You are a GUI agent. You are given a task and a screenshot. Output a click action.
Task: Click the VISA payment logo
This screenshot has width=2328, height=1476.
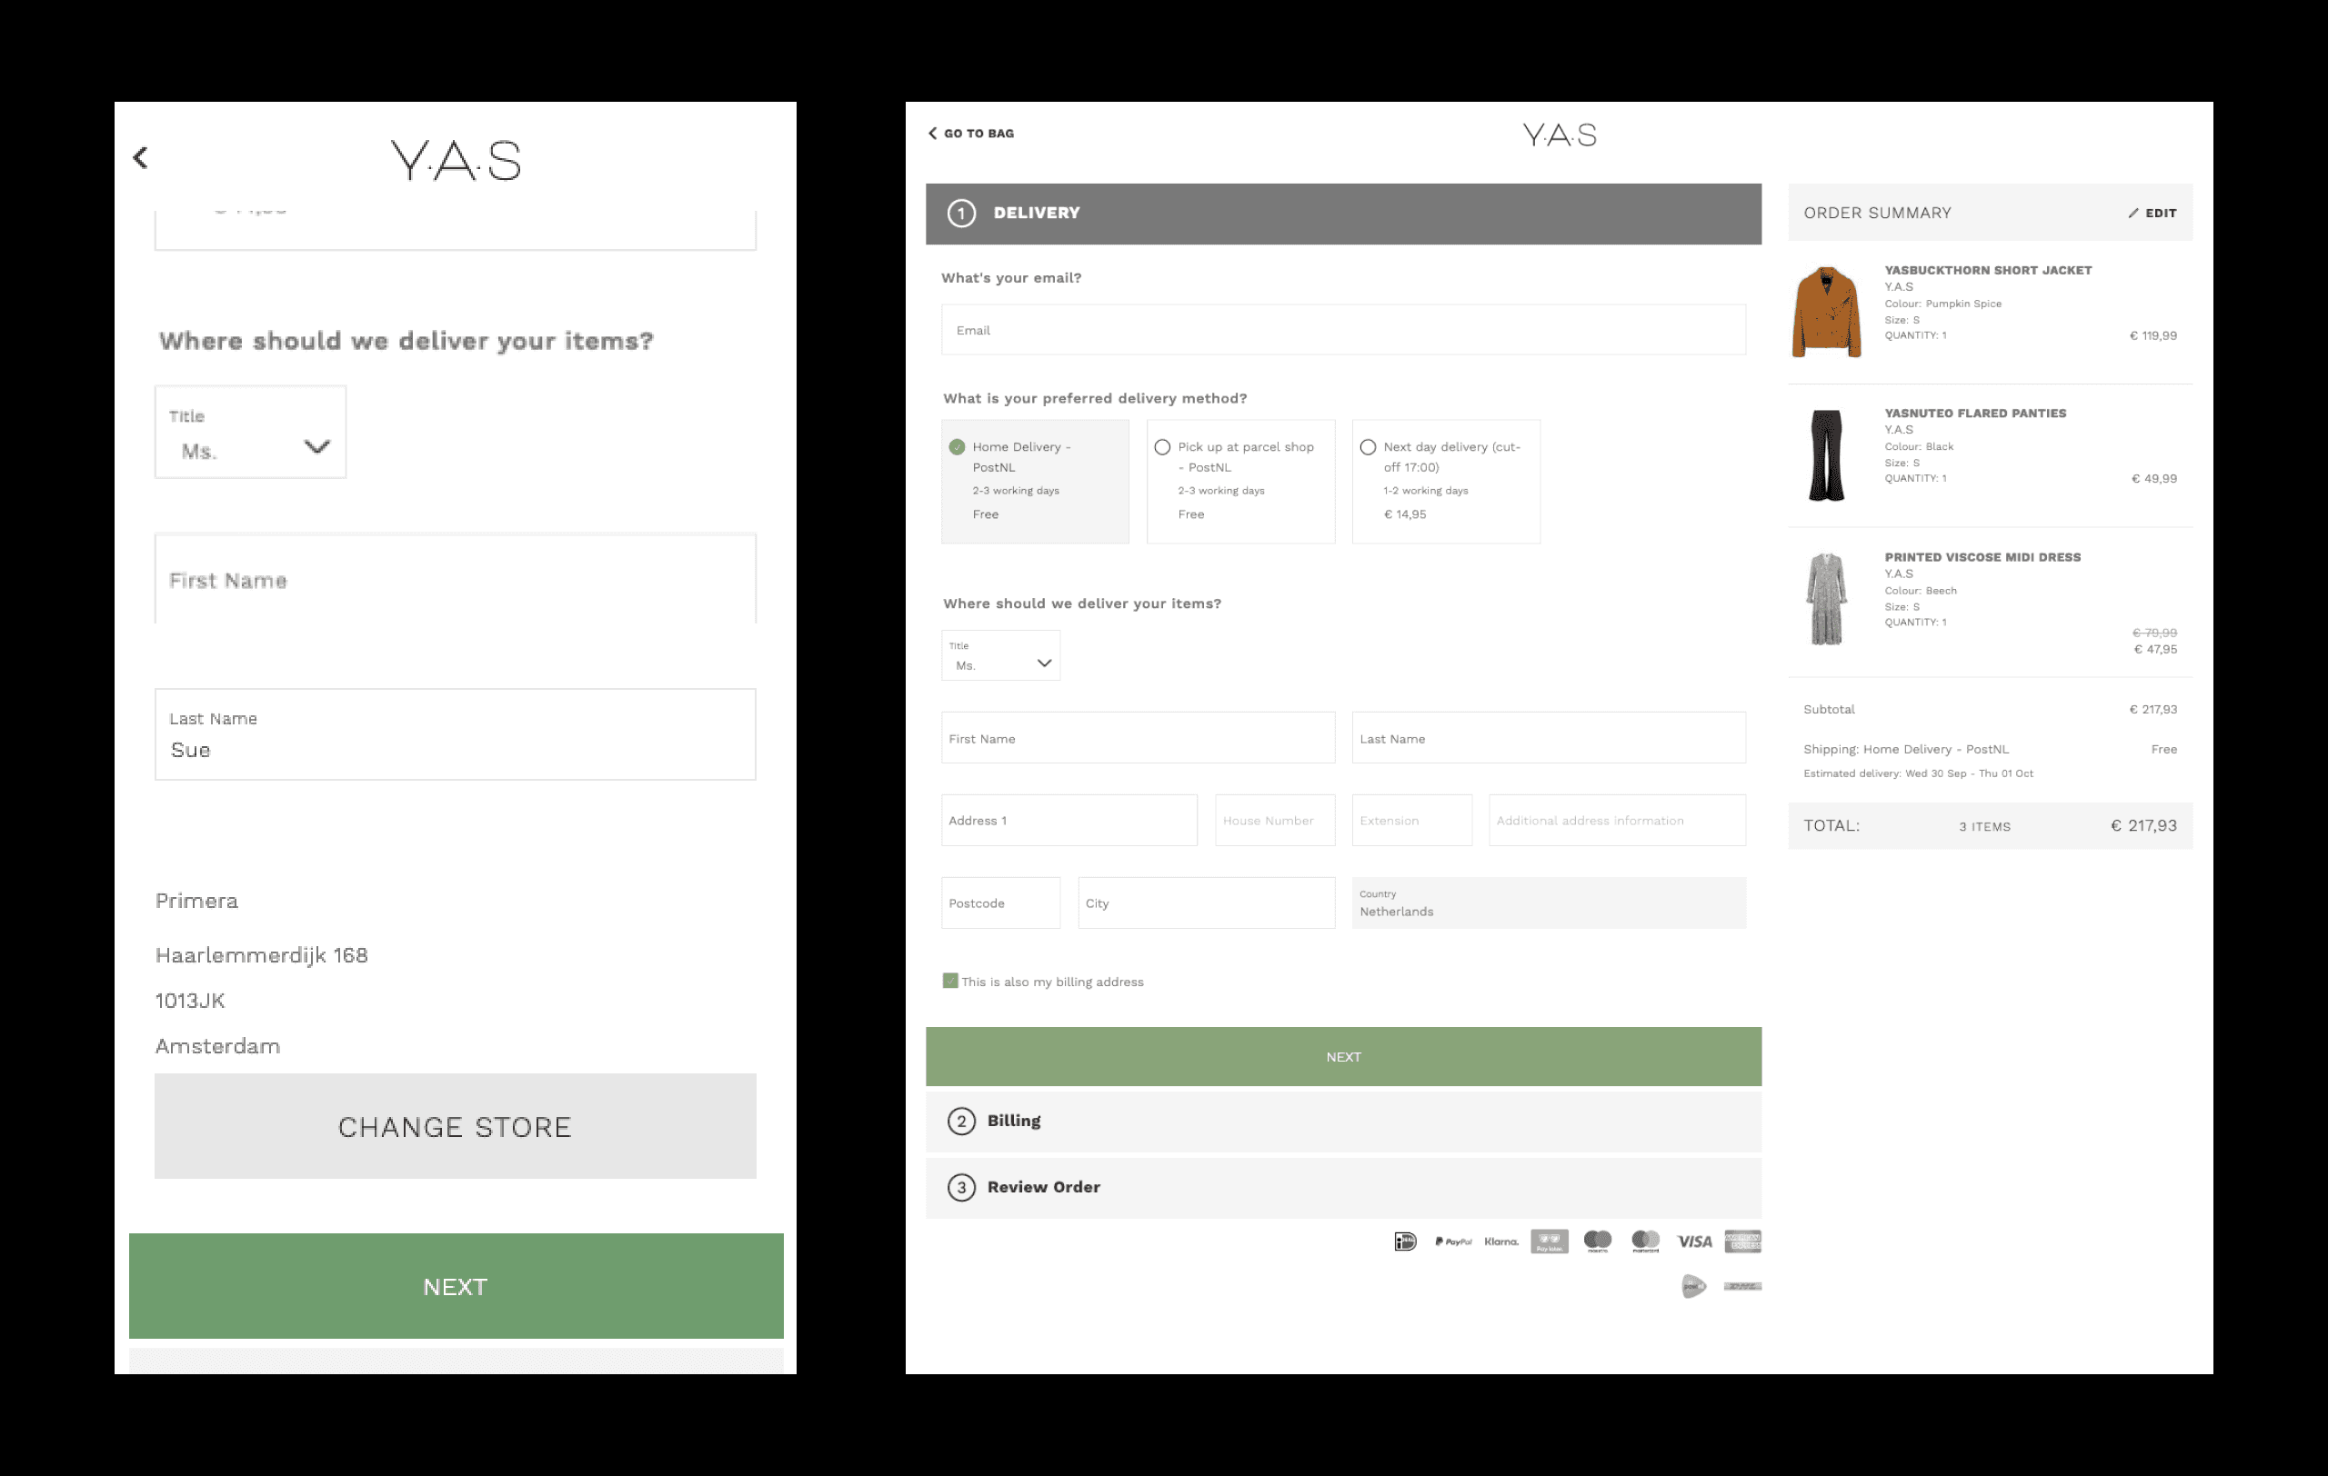tap(1694, 1242)
